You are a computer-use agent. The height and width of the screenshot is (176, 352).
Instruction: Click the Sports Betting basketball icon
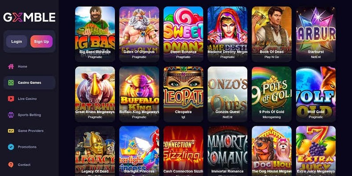click(x=11, y=115)
